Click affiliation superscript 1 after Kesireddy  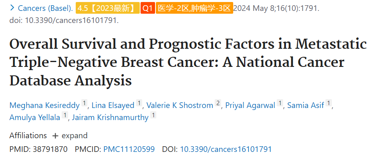(x=84, y=104)
